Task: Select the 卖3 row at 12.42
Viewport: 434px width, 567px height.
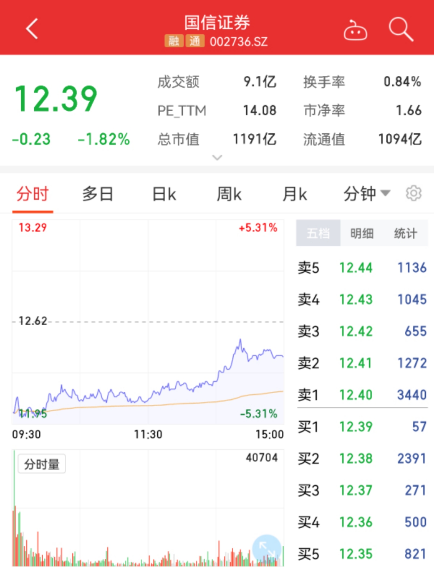Action: [x=362, y=331]
